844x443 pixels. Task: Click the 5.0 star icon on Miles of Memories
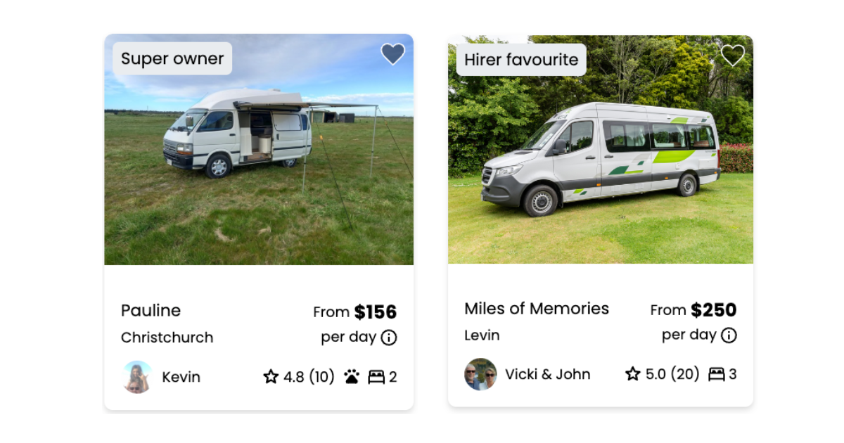[633, 374]
